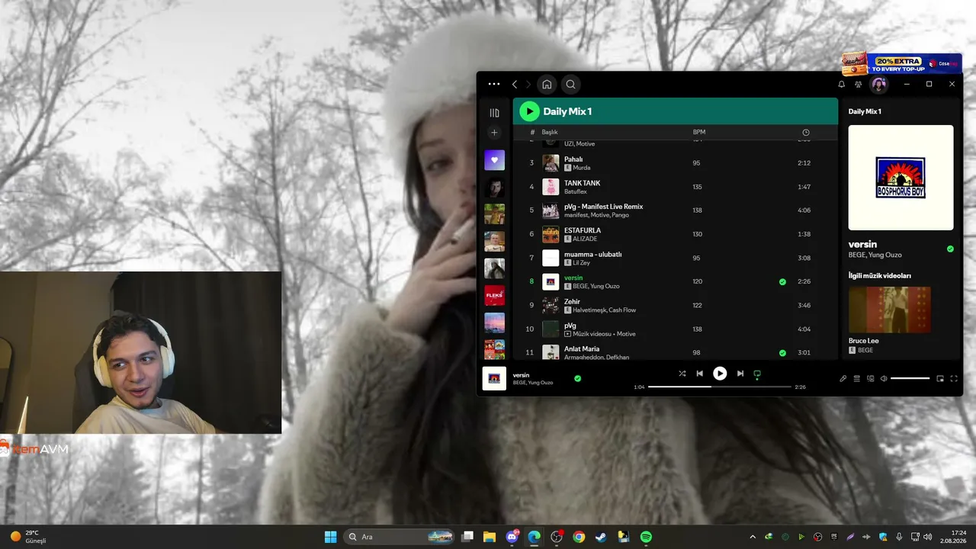976x549 pixels.
Task: Open Your Library in the sidebar
Action: [494, 113]
